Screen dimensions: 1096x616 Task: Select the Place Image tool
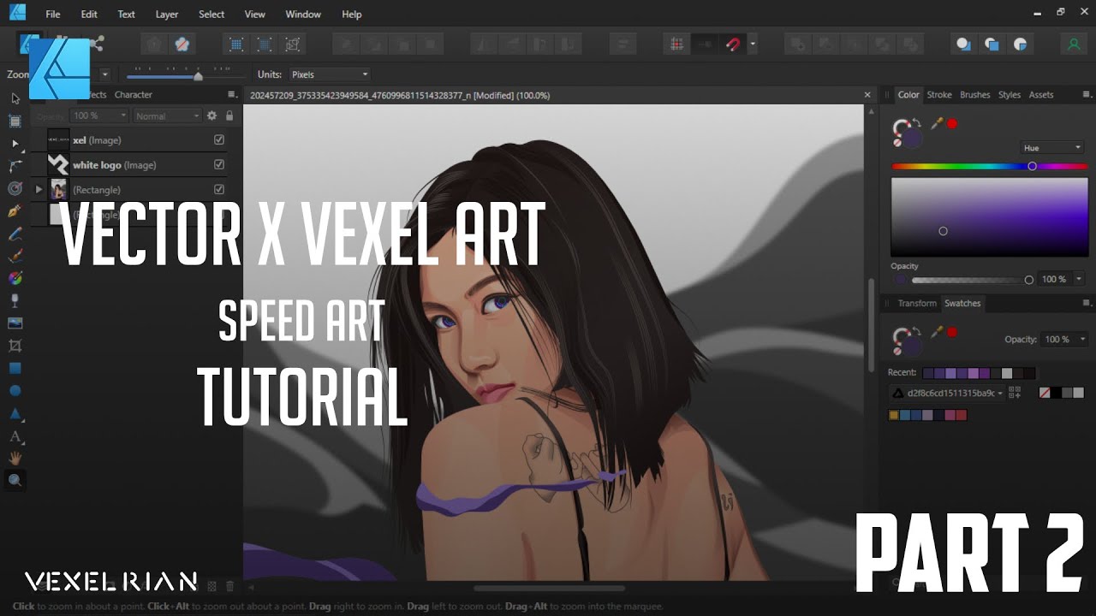[15, 323]
